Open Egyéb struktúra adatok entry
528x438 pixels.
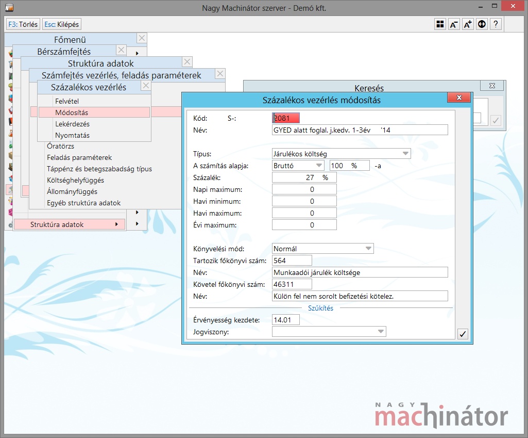[x=83, y=203]
